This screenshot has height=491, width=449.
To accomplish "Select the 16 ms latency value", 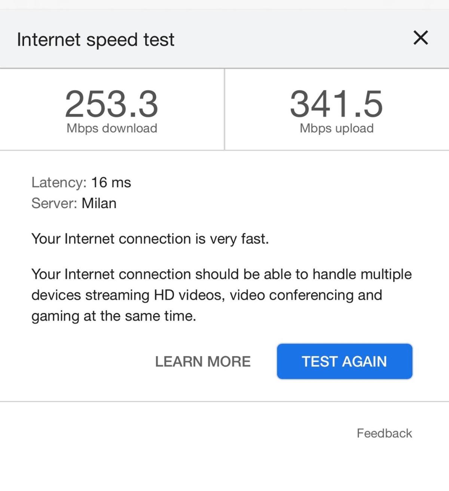I will click(111, 182).
